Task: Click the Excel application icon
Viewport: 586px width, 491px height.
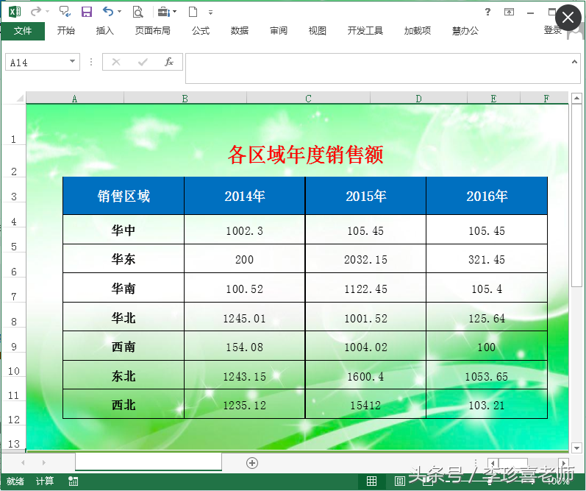Action: [x=15, y=12]
